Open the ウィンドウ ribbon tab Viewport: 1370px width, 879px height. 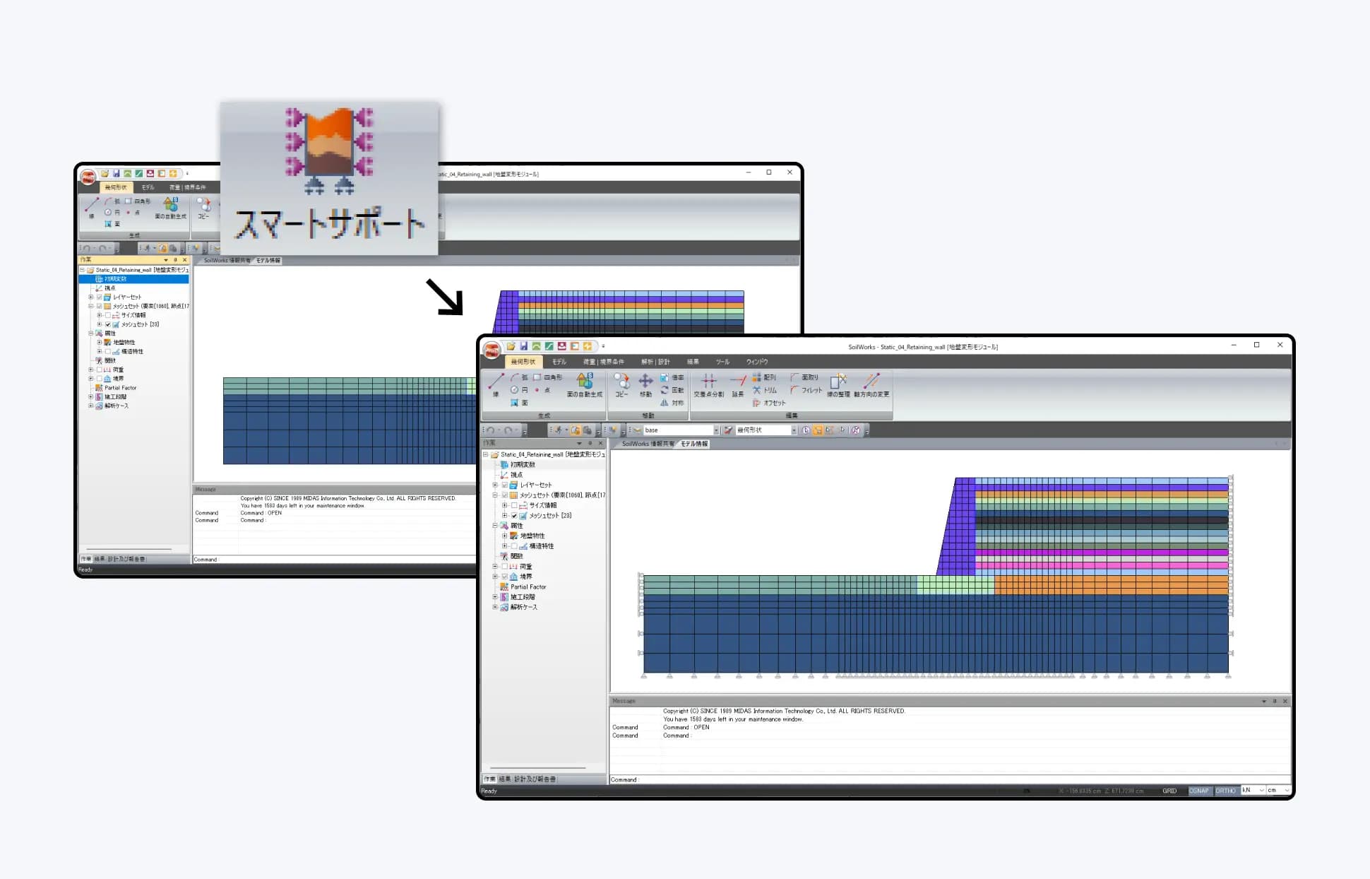click(x=756, y=362)
